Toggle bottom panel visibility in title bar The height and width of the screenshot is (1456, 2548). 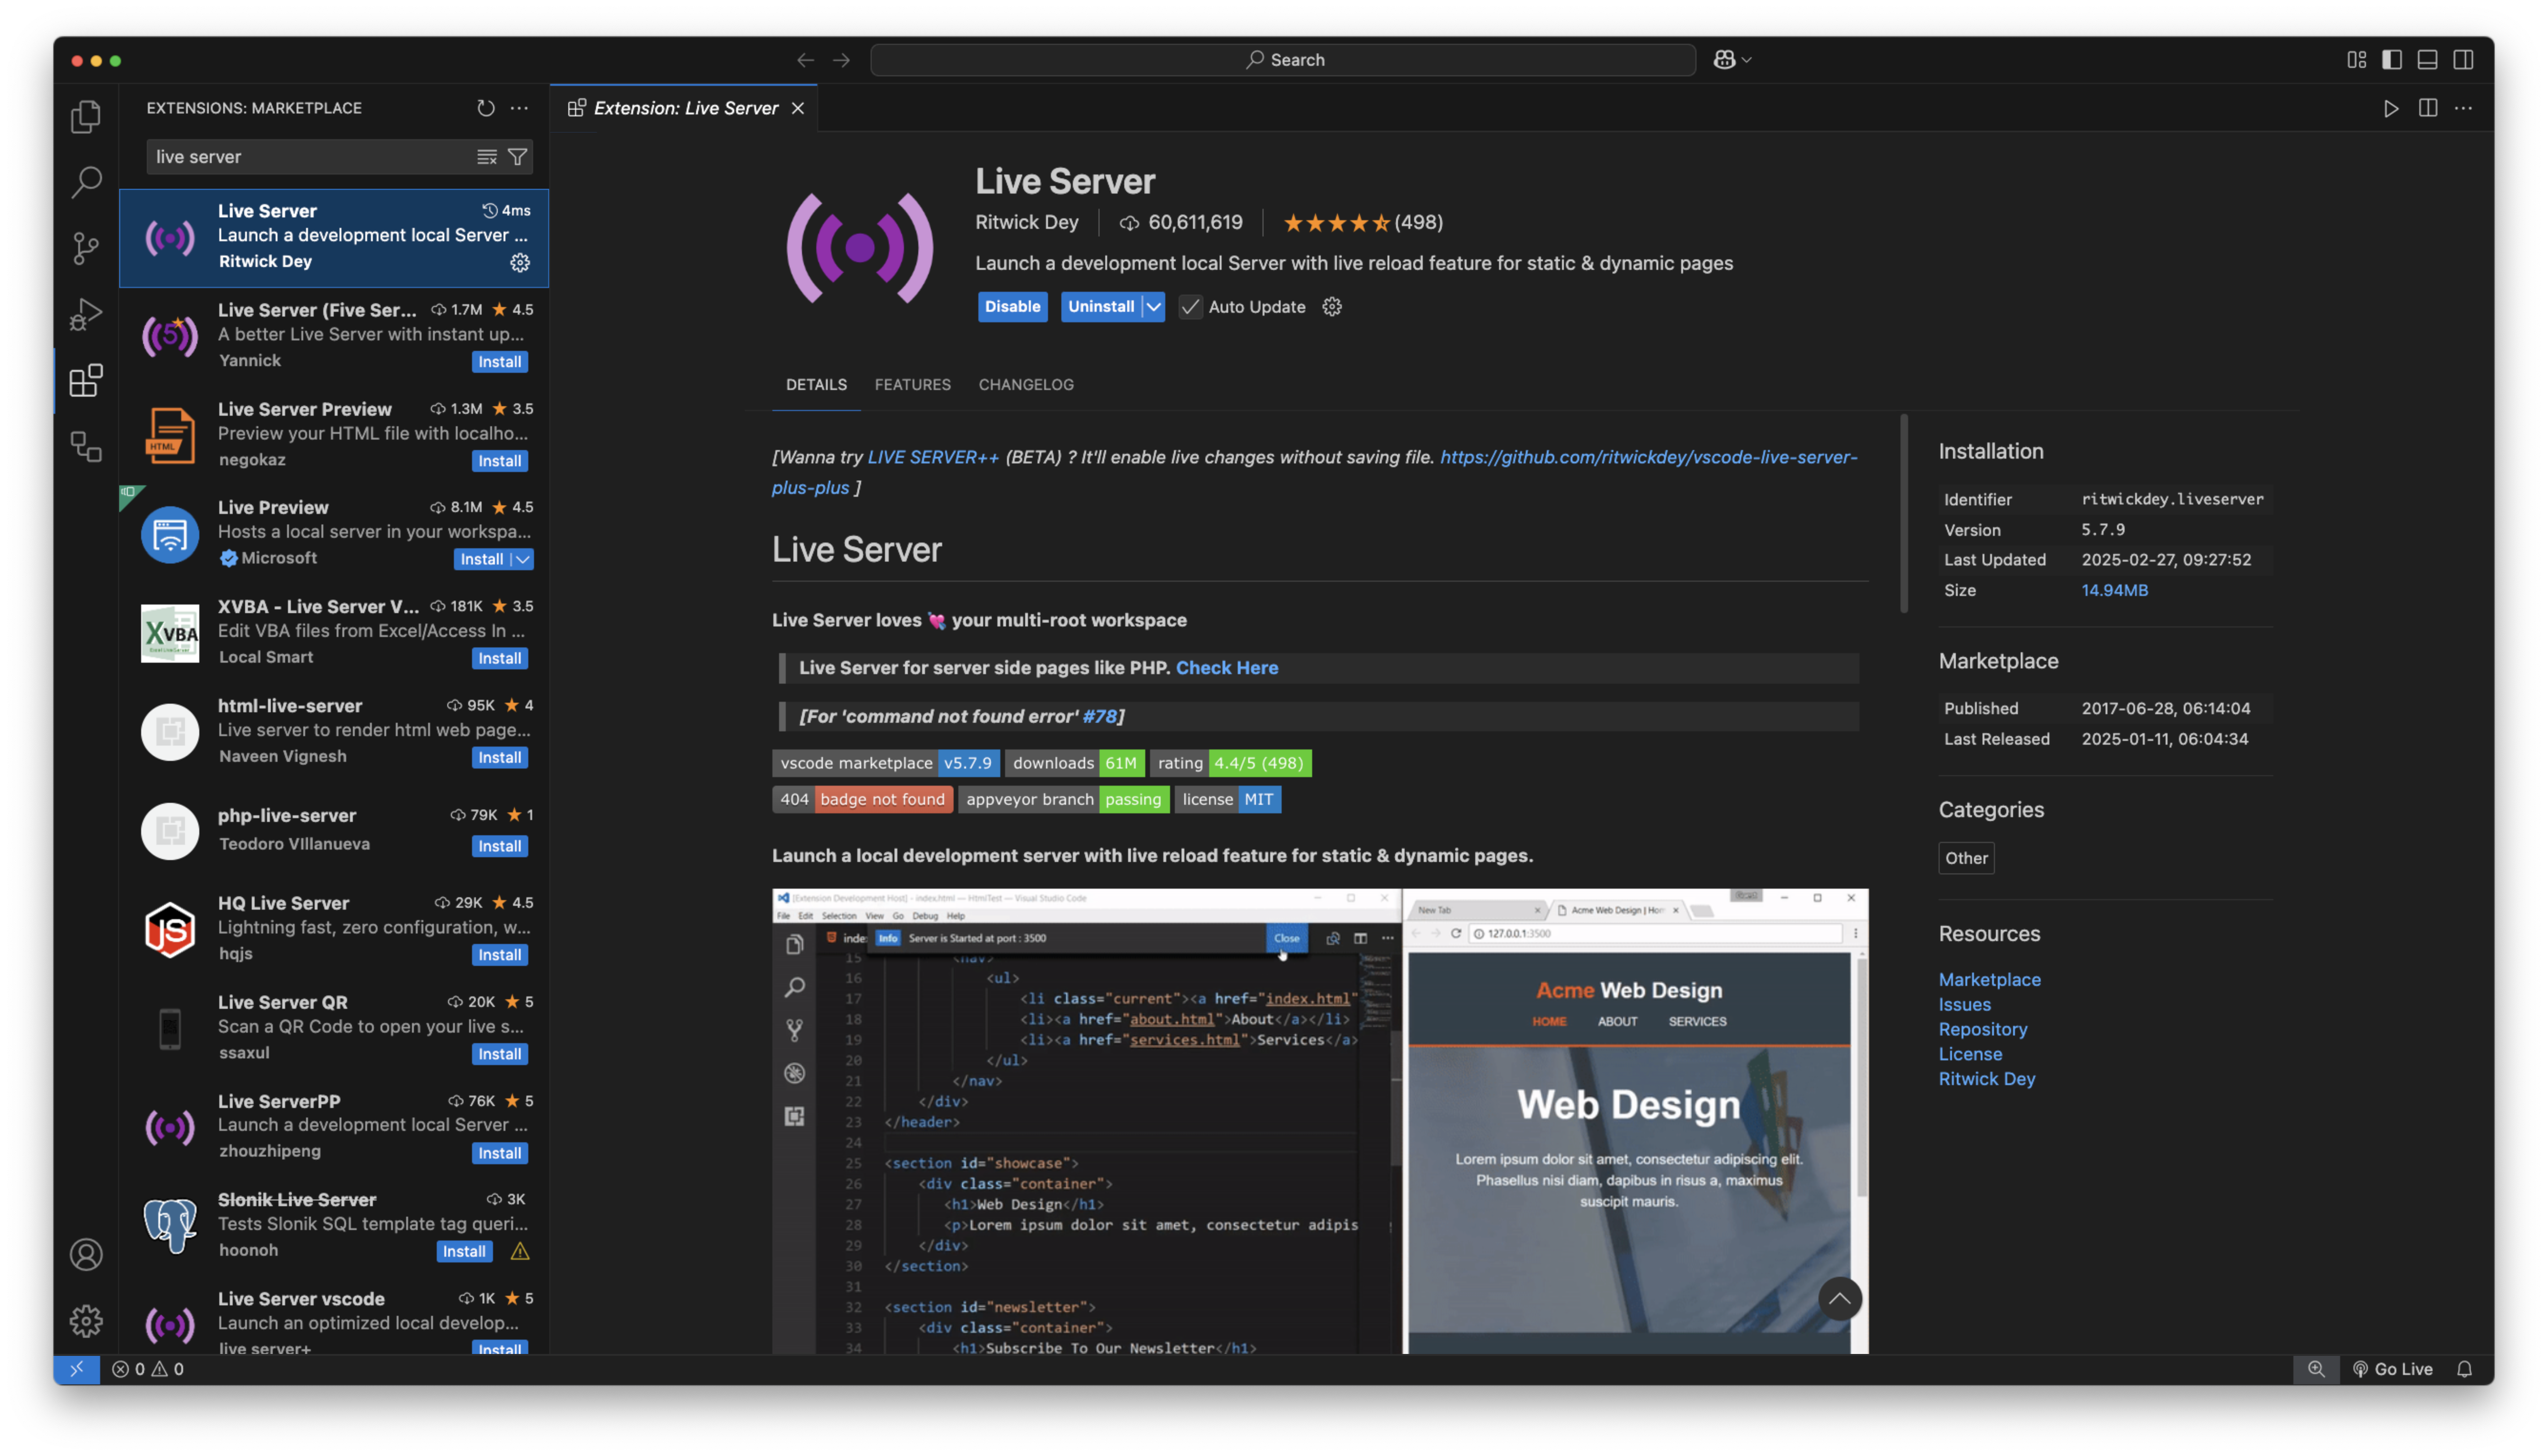pyautogui.click(x=2427, y=60)
